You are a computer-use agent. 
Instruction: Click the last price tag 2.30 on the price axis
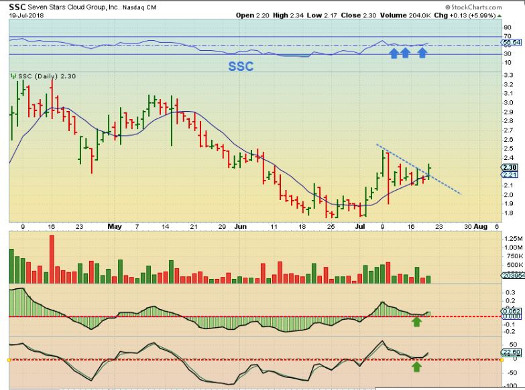510,168
